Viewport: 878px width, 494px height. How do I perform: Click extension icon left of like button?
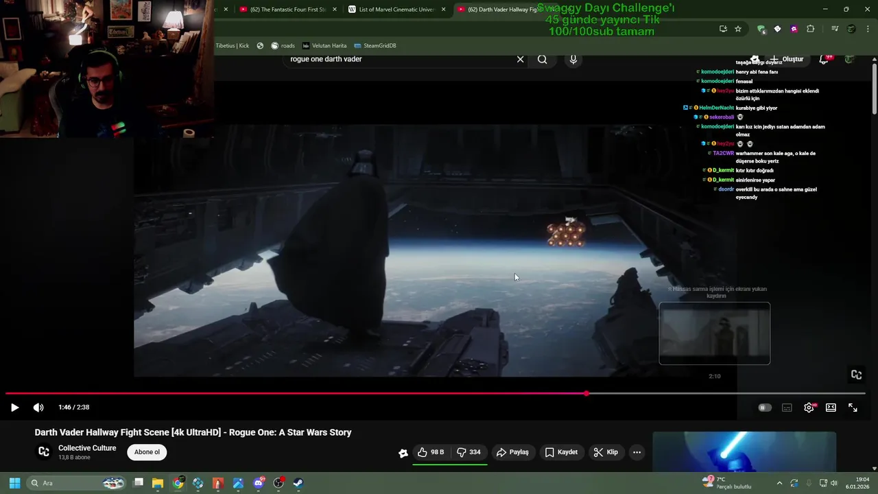pos(403,453)
